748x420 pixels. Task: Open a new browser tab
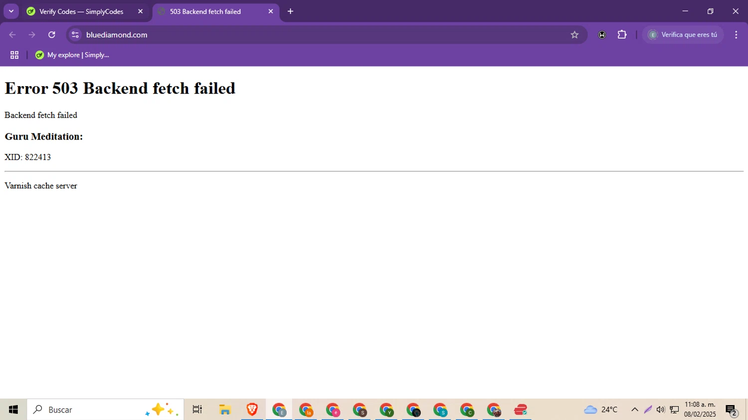coord(291,11)
